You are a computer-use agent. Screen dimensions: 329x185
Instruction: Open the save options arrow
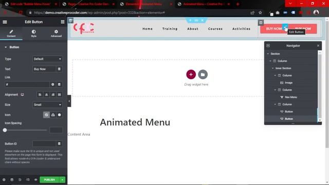point(62,180)
